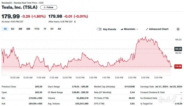Select the 5D range tab

click(12, 29)
